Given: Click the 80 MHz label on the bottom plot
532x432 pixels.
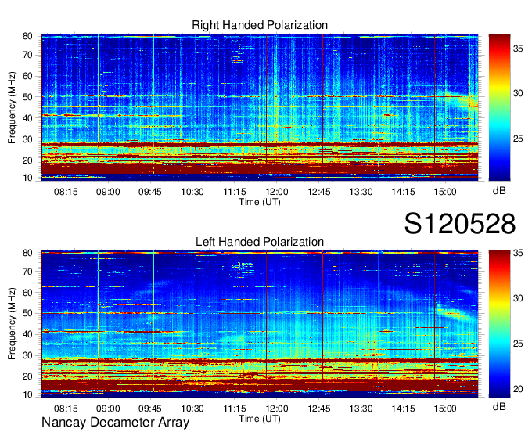Looking at the screenshot, I should 27,253.
